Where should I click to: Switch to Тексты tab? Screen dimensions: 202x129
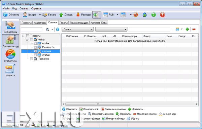63,23
